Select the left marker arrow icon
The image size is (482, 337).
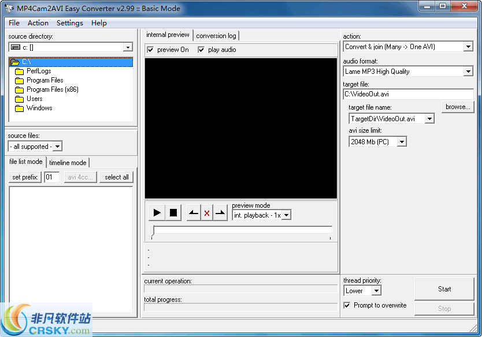193,212
